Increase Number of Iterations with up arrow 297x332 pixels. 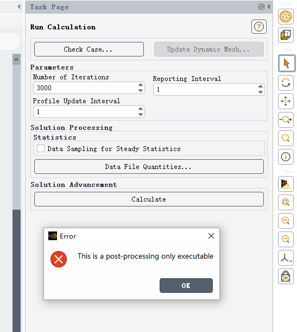click(x=141, y=85)
